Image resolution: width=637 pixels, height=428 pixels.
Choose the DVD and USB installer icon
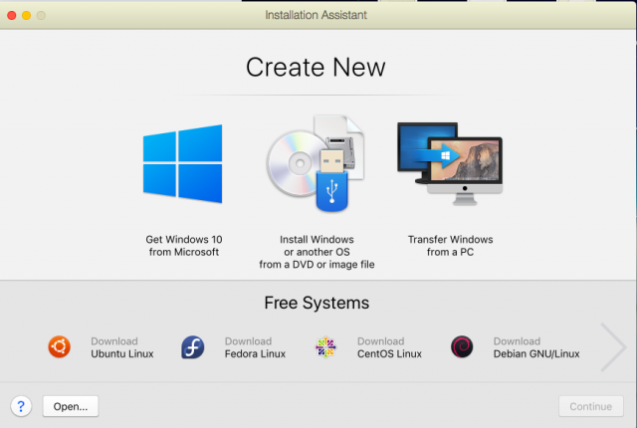coord(316,163)
